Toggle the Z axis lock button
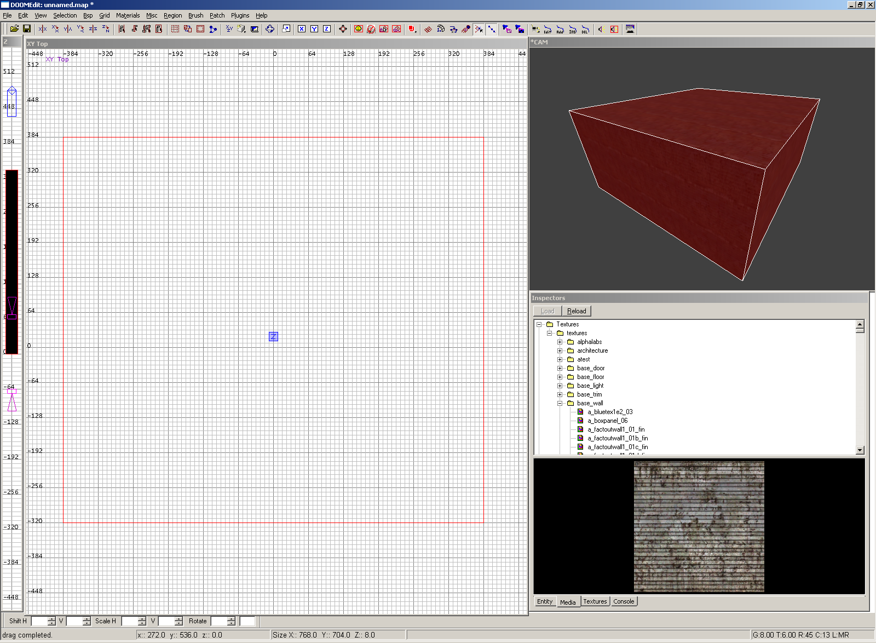The image size is (876, 643). point(327,29)
